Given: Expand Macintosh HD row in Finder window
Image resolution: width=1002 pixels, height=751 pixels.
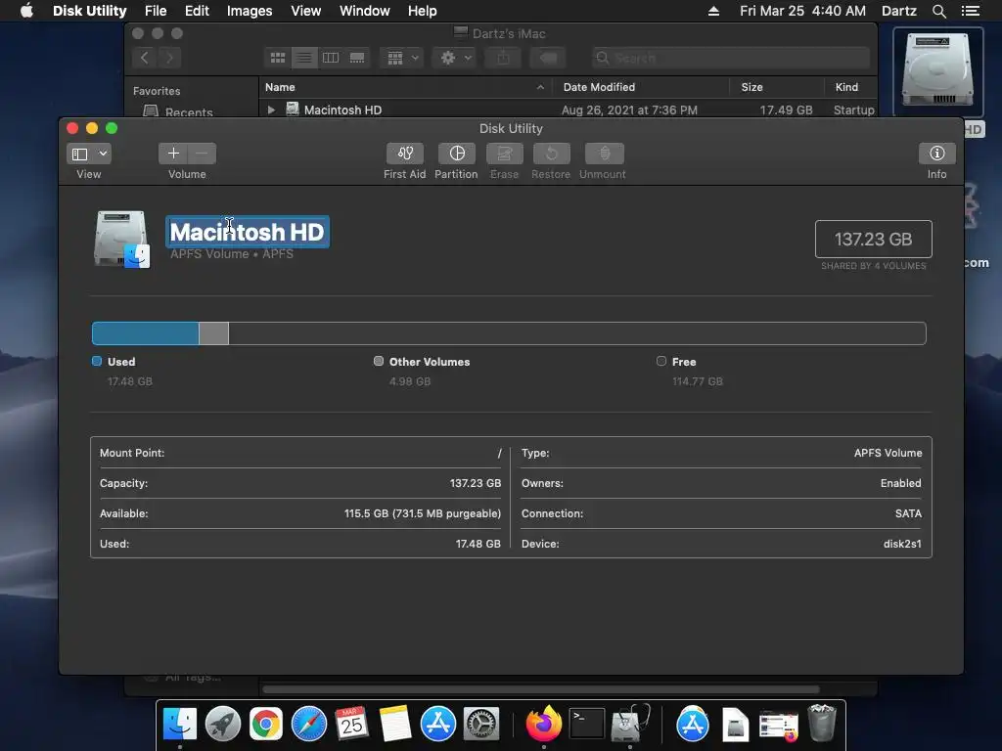Looking at the screenshot, I should 271,110.
